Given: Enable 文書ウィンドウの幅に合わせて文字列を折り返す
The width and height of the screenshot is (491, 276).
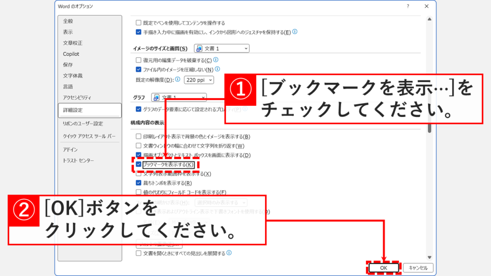Looking at the screenshot, I should point(139,146).
